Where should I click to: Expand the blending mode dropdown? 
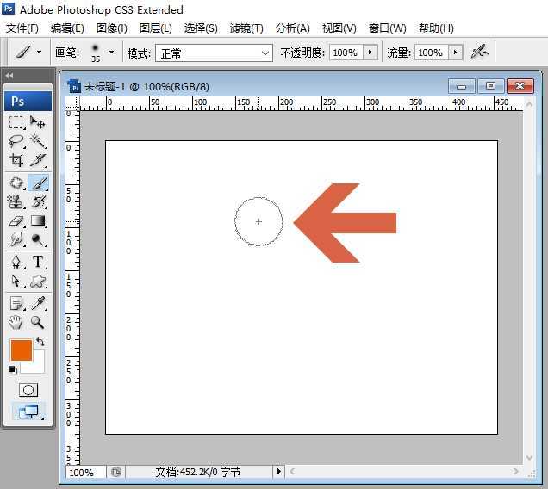[265, 53]
